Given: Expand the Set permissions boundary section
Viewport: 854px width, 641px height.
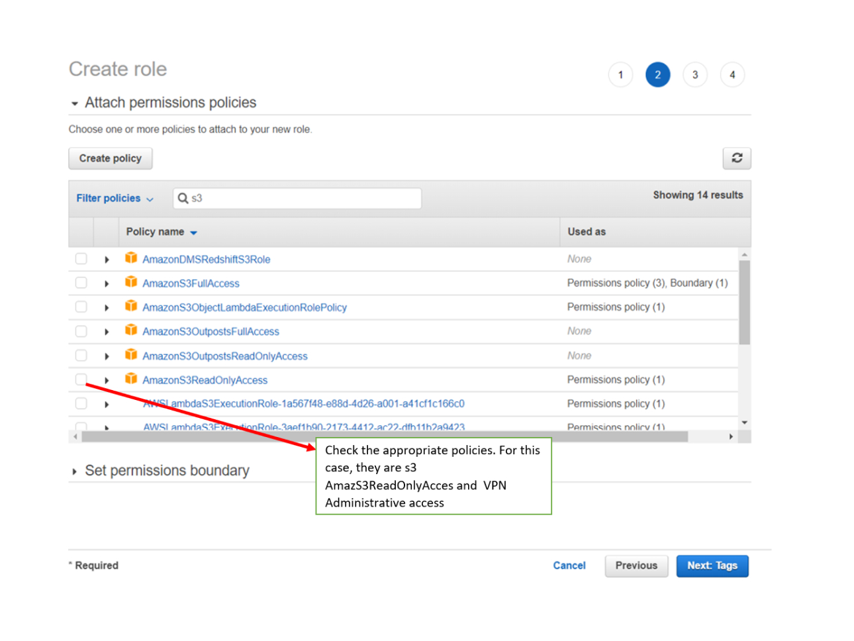Looking at the screenshot, I should pos(74,471).
